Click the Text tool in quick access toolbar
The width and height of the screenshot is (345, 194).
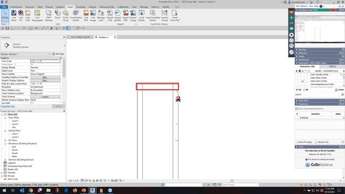click(52, 28)
